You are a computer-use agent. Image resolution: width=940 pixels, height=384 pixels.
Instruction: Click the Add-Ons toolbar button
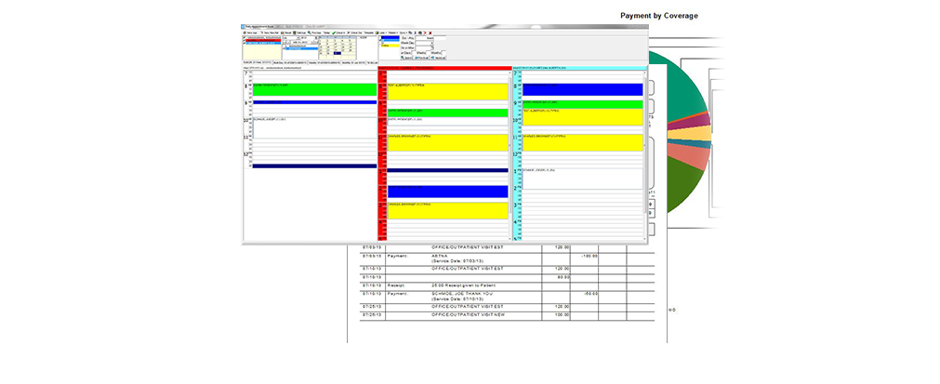[299, 33]
